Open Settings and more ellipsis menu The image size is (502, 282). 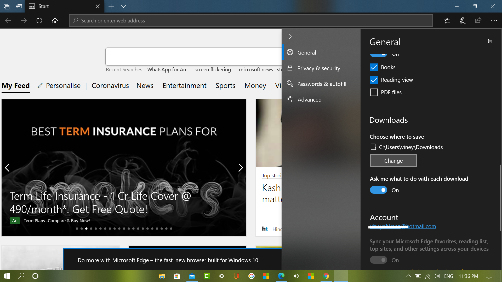point(494,20)
